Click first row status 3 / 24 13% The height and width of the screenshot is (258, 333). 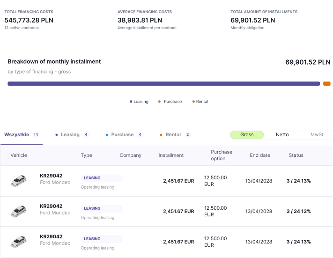299,181
